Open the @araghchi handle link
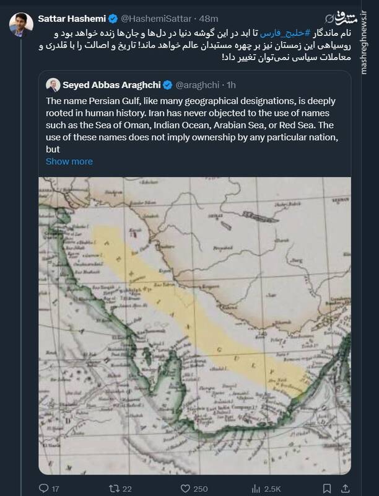Image resolution: width=379 pixels, height=496 pixels. [x=197, y=84]
